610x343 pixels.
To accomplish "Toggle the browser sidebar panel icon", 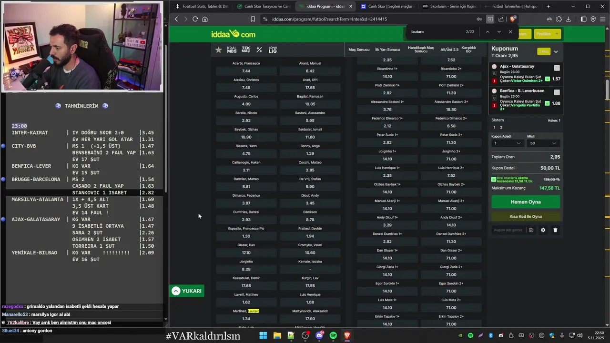I will [583, 19].
